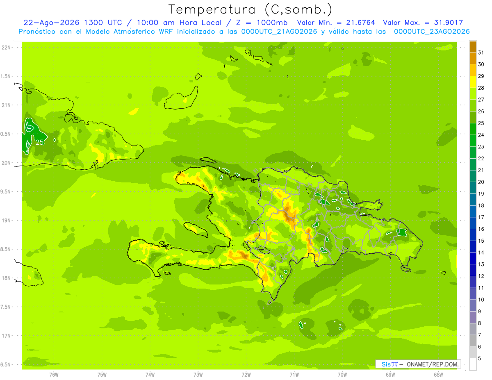Click the '18N' latitude axis label
This screenshot has width=492, height=380.
point(6,278)
